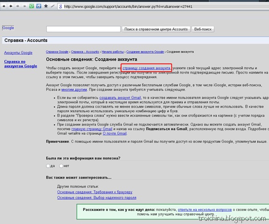This screenshot has height=224, width=269.
Task: Open the "Справка Google" breadcrumb
Action: (x=57, y=52)
